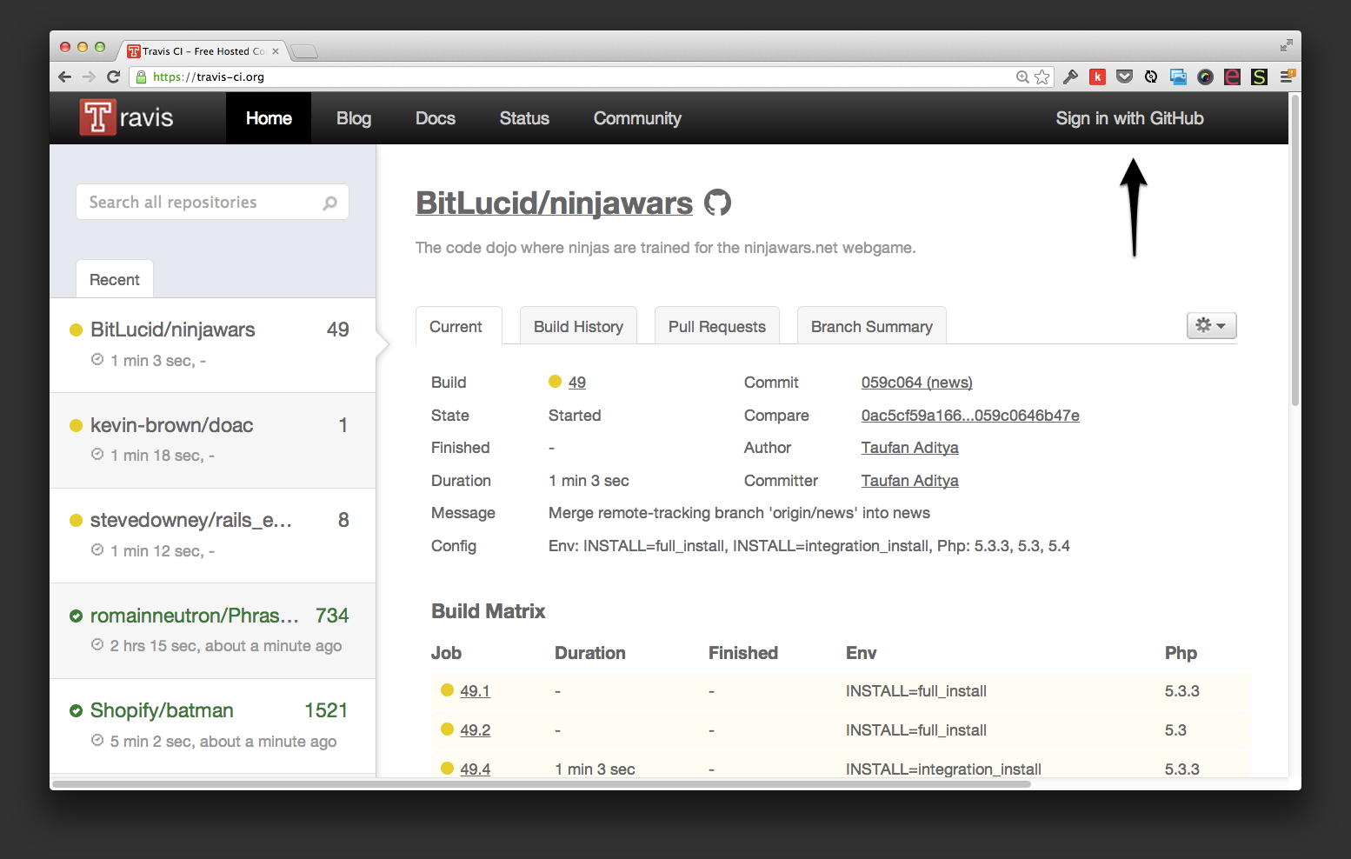Click the yellow status dot beside build 49
1351x859 pixels.
point(555,381)
